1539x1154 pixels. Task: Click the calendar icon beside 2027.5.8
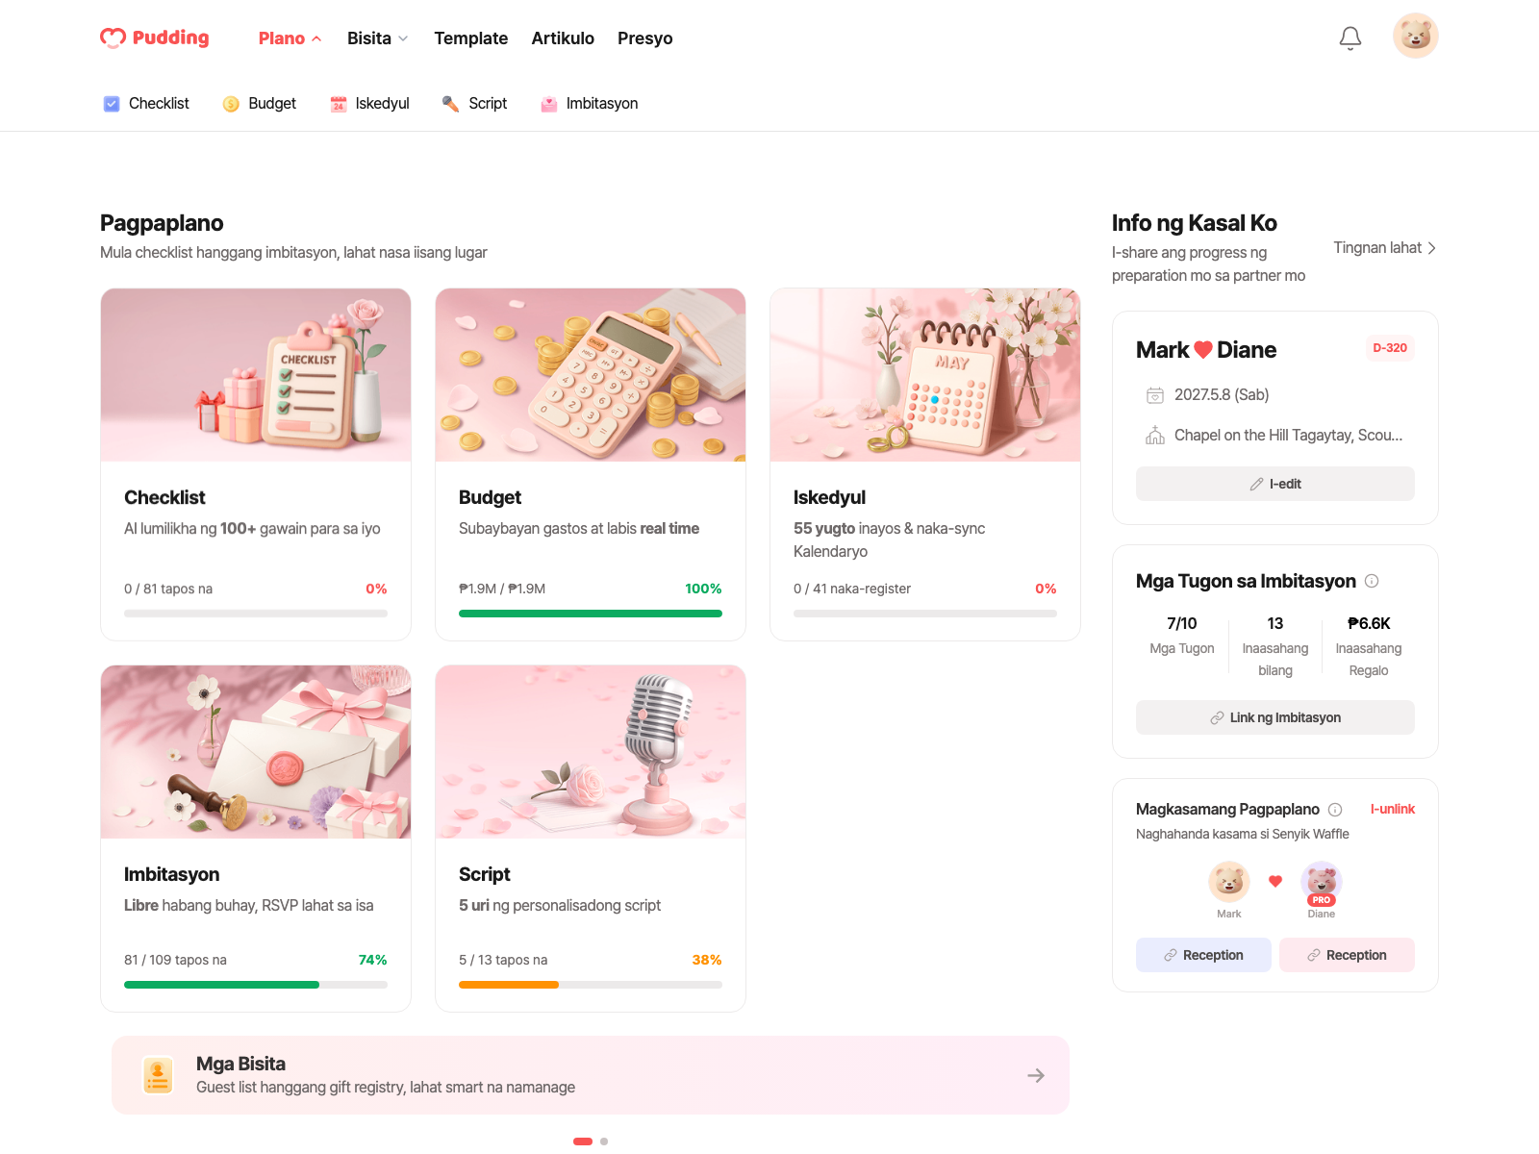(1155, 395)
